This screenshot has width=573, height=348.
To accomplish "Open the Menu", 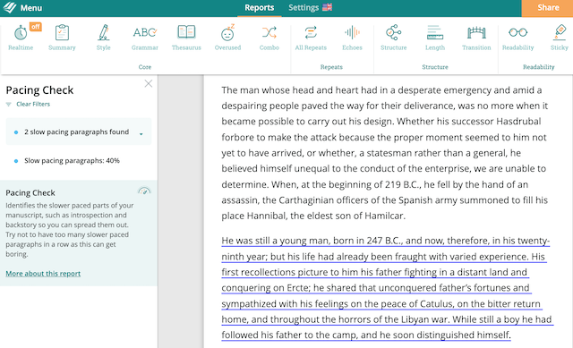I will tap(31, 8).
